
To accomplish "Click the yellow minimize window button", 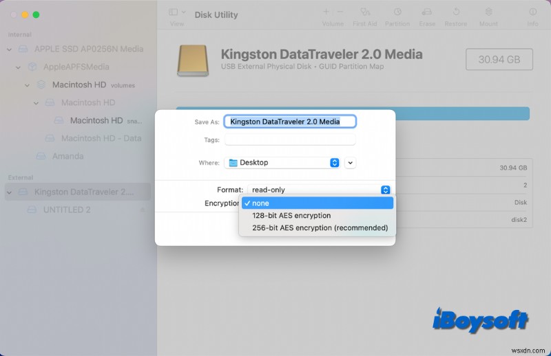I will point(25,14).
